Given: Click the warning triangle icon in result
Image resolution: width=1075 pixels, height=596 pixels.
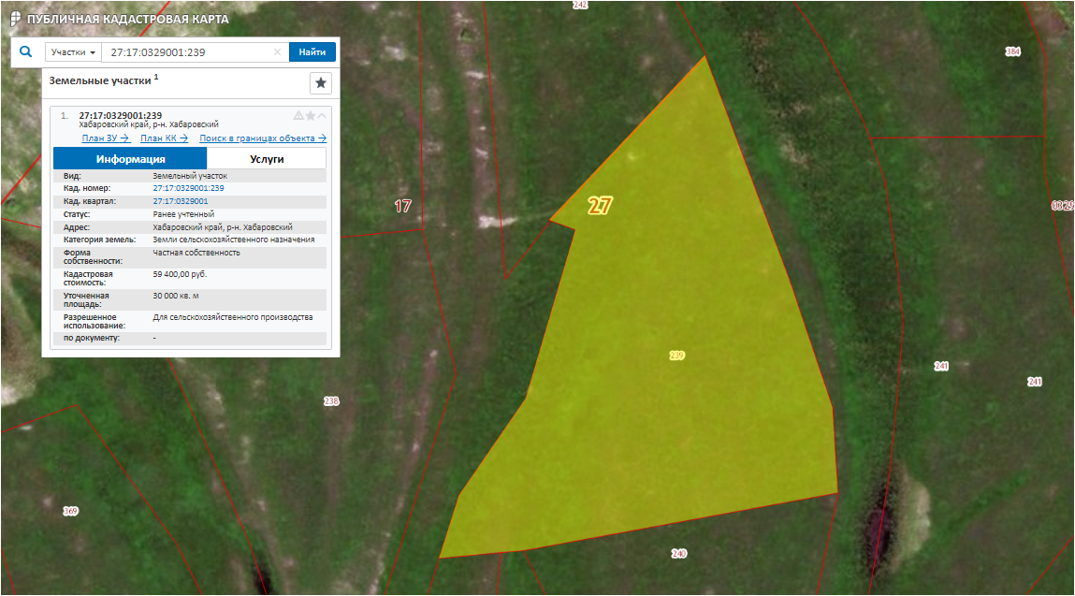Looking at the screenshot, I should (x=299, y=116).
